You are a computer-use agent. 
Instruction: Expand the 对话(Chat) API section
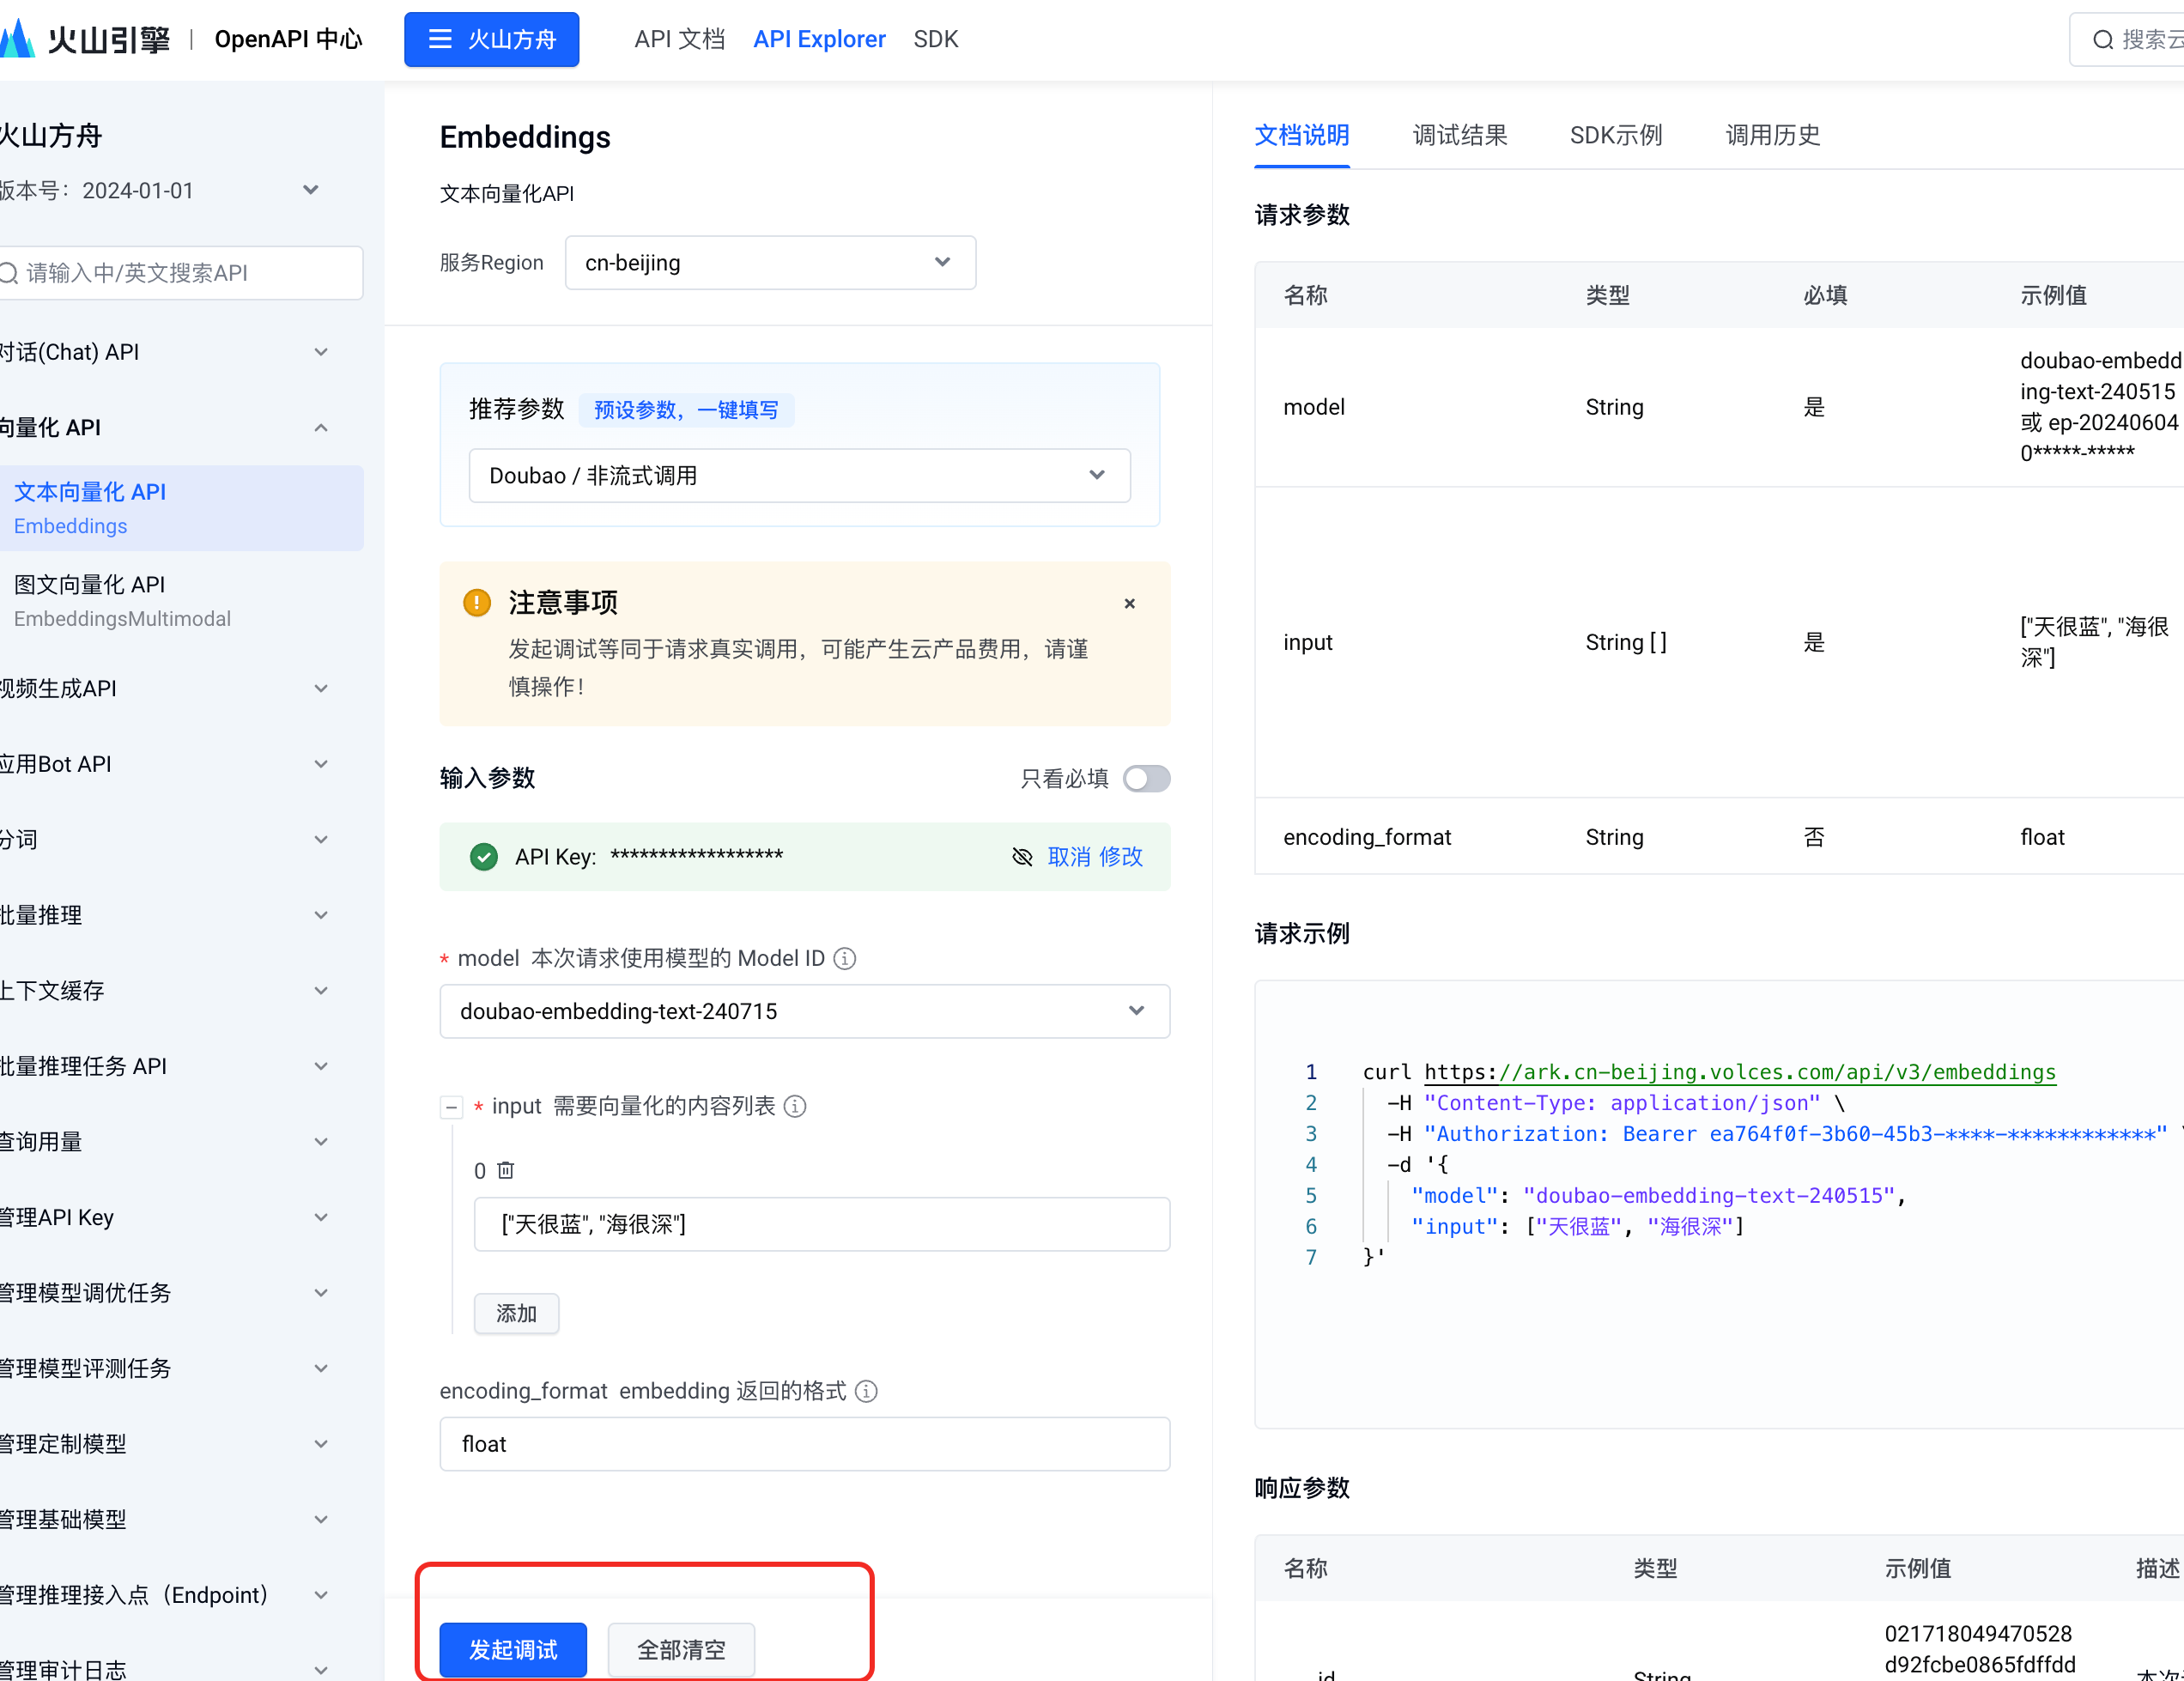point(321,352)
